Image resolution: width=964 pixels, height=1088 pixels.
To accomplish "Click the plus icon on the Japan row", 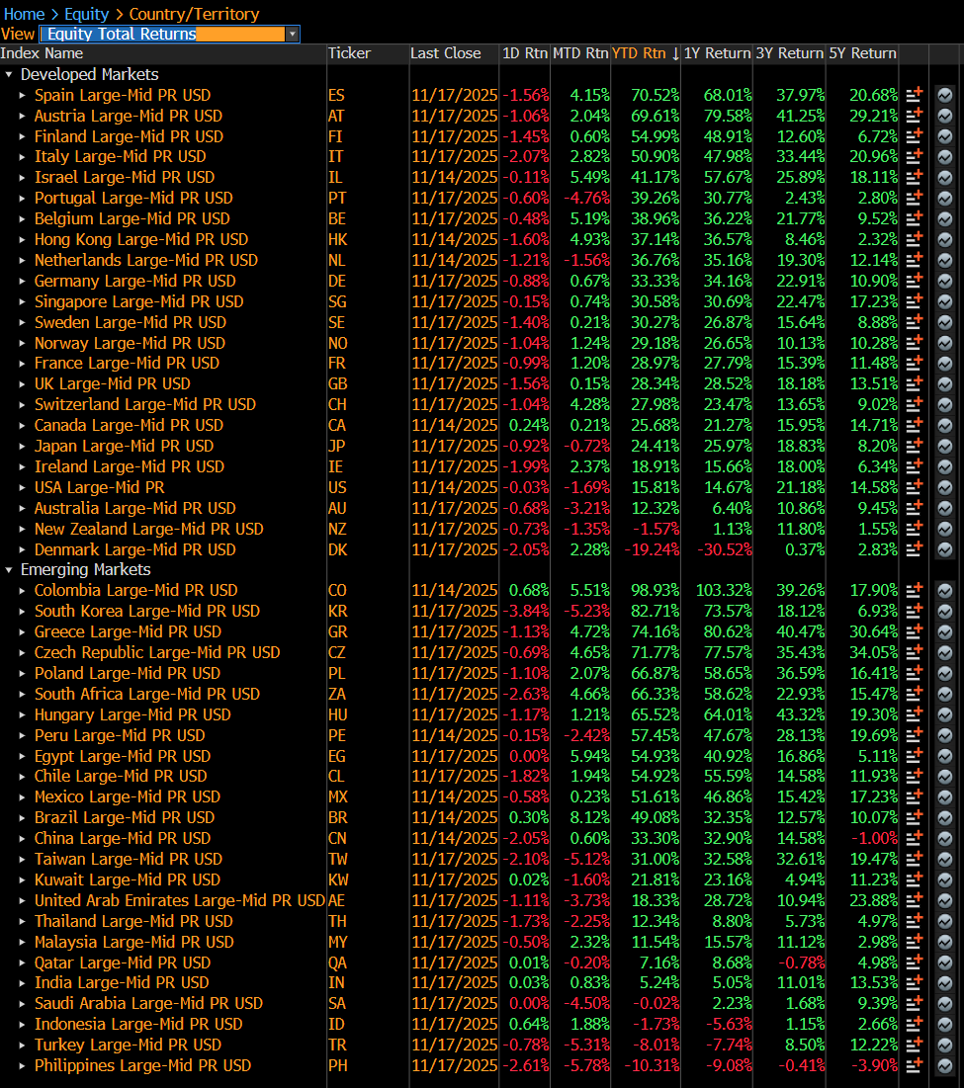I will pos(914,446).
